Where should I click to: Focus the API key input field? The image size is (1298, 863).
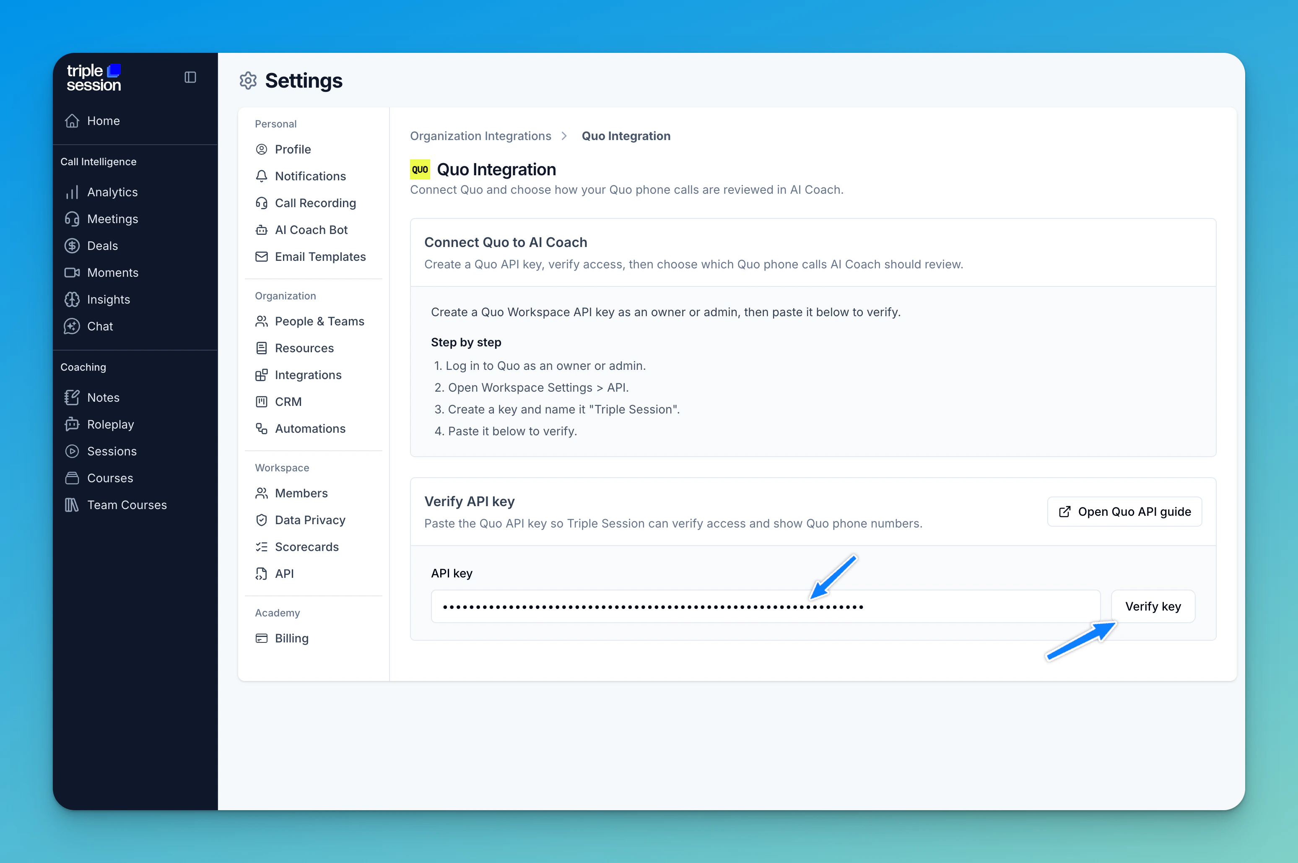pyautogui.click(x=766, y=606)
